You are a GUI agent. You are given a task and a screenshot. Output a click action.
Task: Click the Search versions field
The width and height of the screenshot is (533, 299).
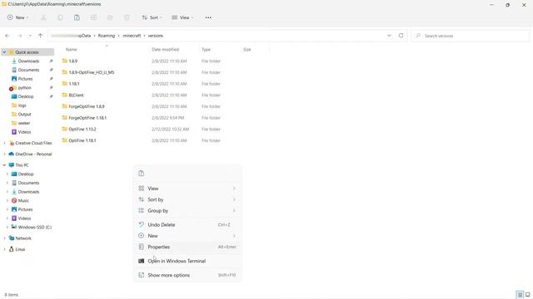pyautogui.click(x=470, y=36)
